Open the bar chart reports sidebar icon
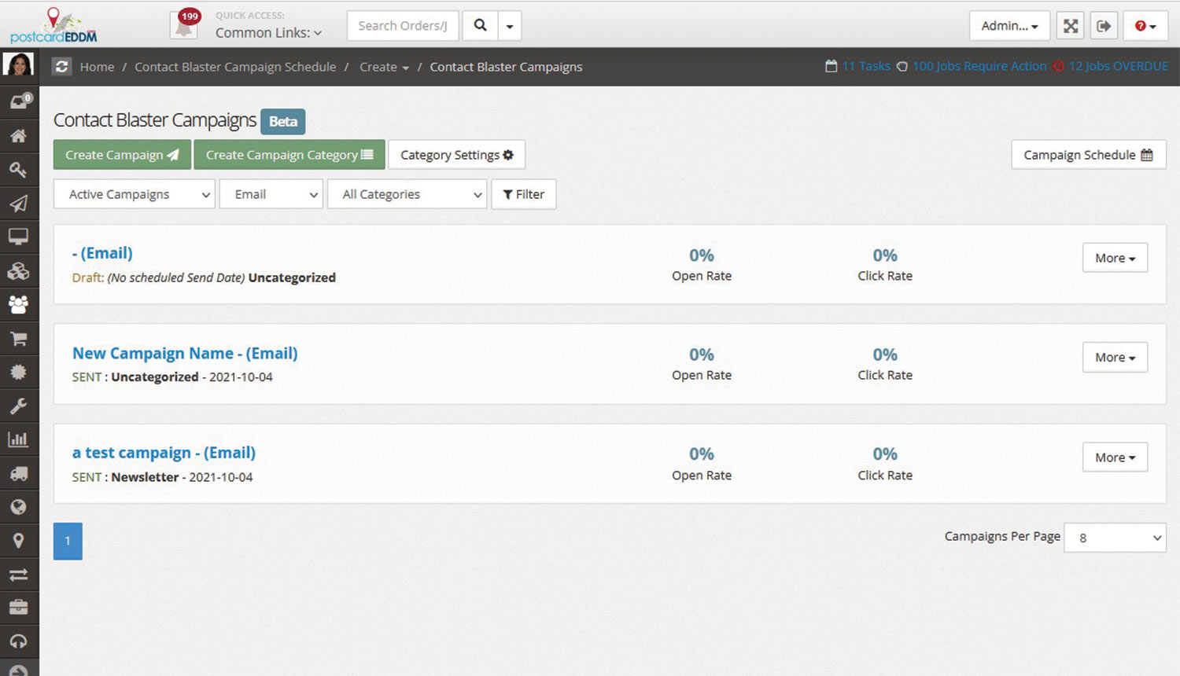The height and width of the screenshot is (676, 1180). click(x=18, y=439)
